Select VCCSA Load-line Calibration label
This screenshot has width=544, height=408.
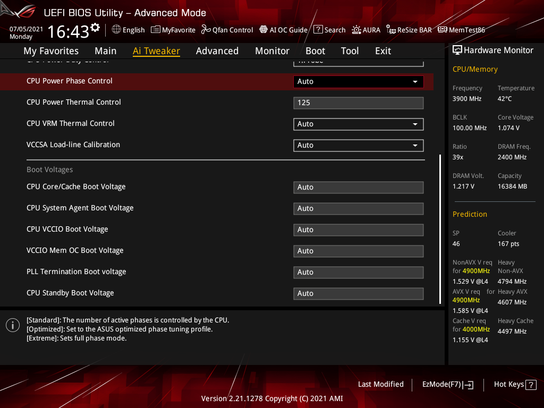73,144
